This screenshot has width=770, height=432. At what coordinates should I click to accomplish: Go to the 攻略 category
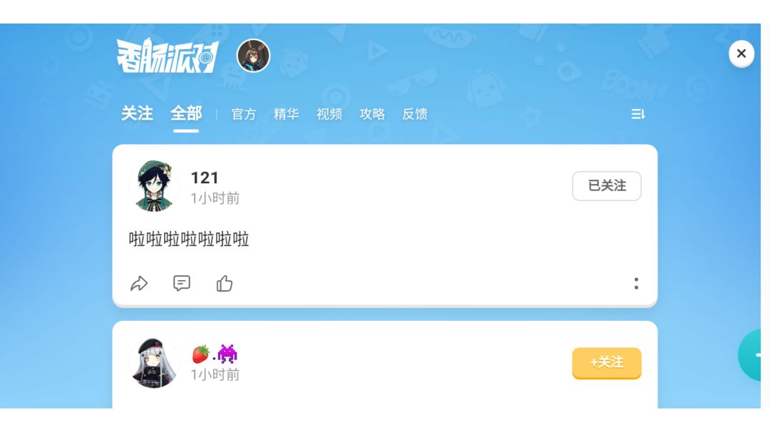pyautogui.click(x=371, y=114)
